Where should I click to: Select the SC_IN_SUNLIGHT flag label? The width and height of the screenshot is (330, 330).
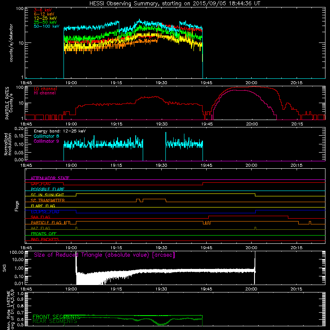[47, 195]
